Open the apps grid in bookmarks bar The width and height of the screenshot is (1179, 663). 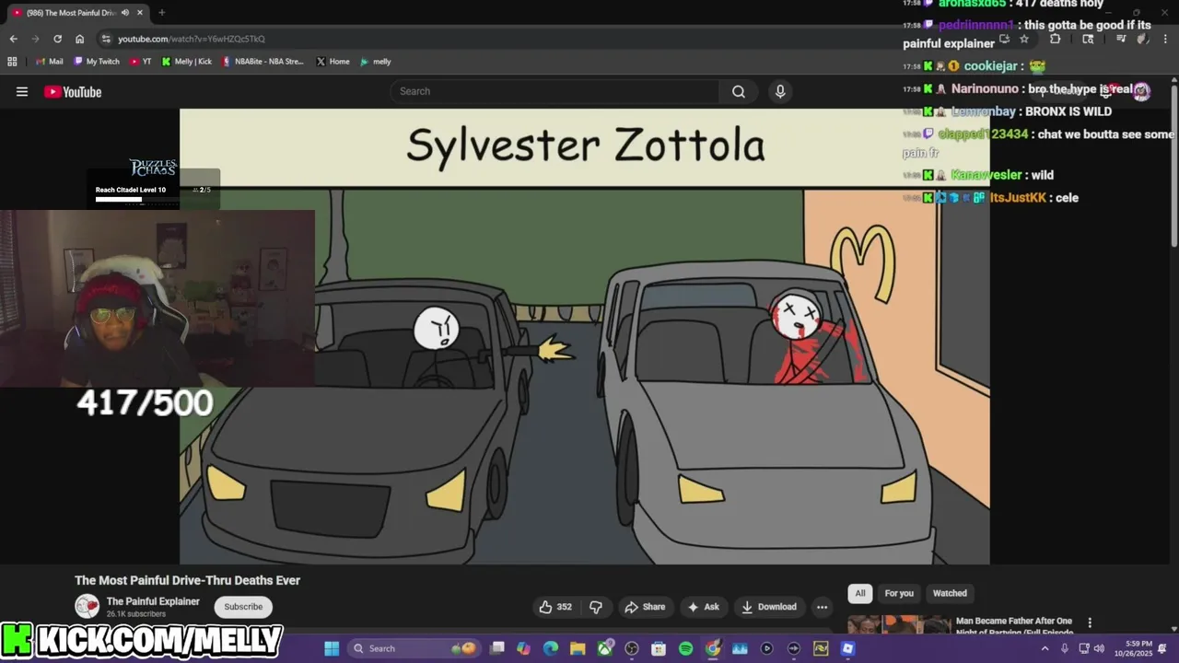[12, 62]
